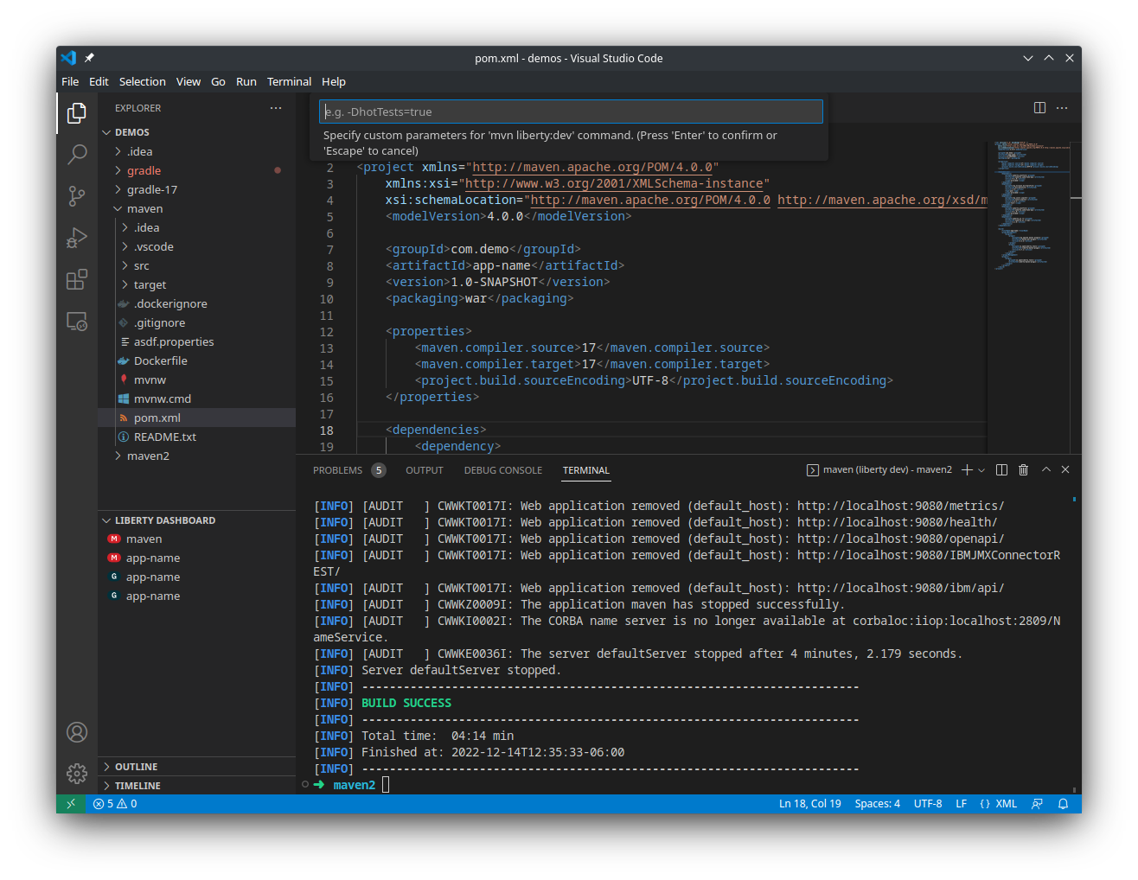Viewport: 1138px width, 880px height.
Task: Open notifications bell in status bar
Action: tap(1064, 804)
